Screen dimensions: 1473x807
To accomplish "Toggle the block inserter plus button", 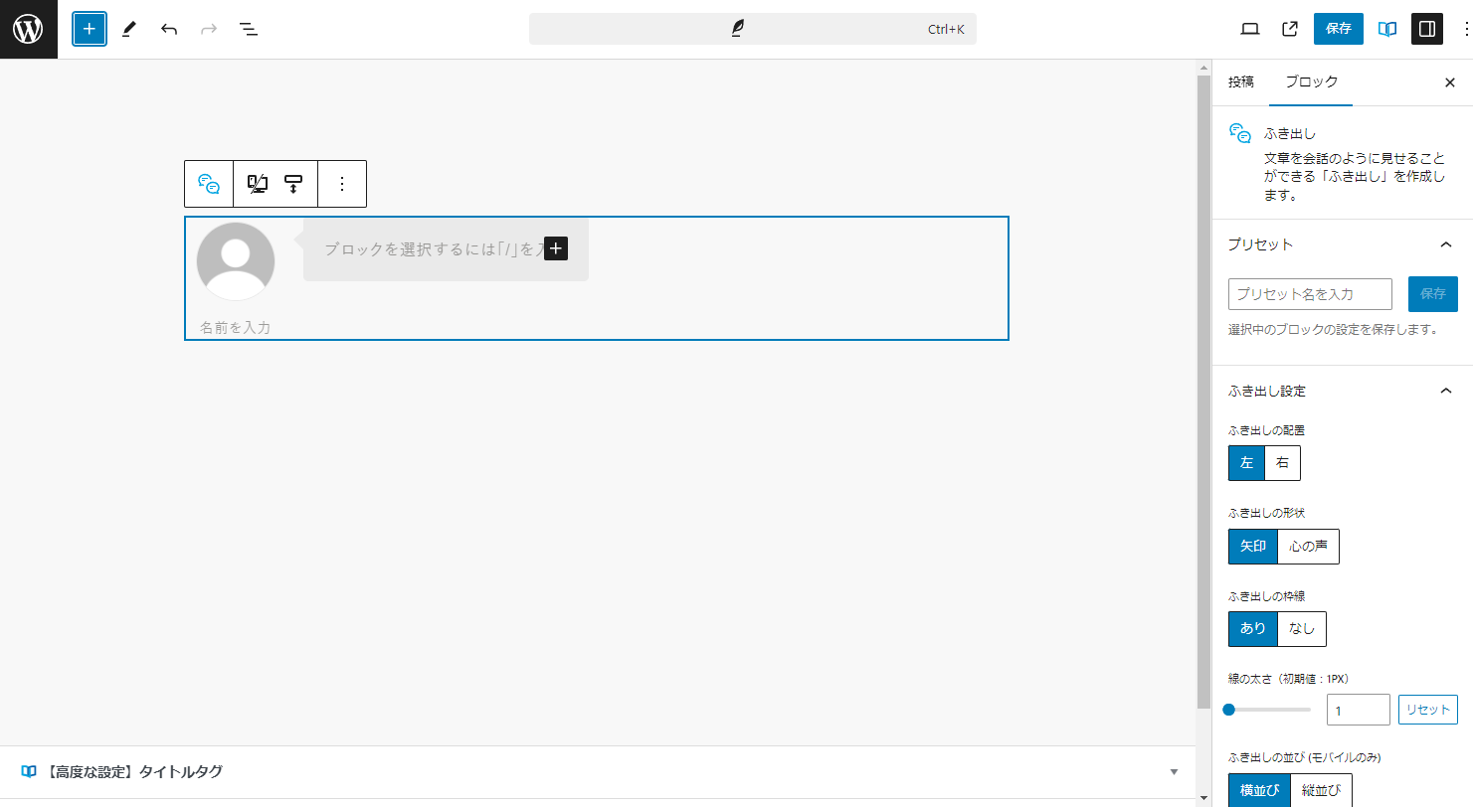I will pos(90,29).
